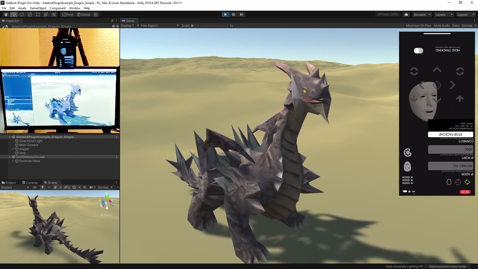Viewport: 478px width, 269px height.
Task: Click the cloud services icon
Action: 406,15
